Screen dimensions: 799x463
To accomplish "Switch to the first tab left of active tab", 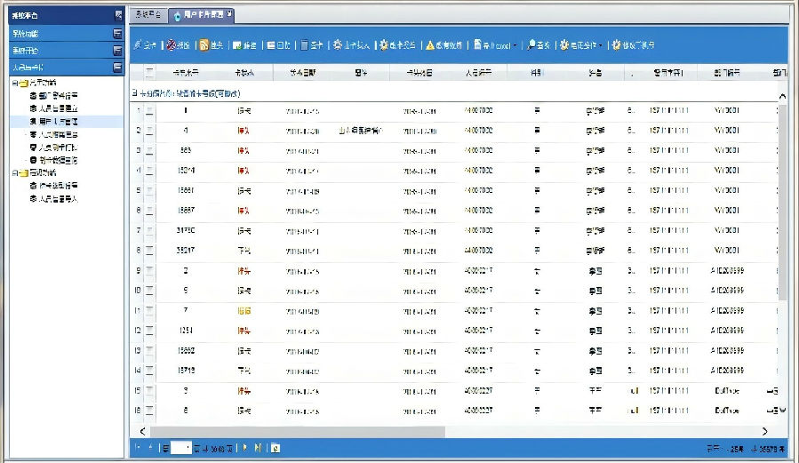I will [x=148, y=15].
